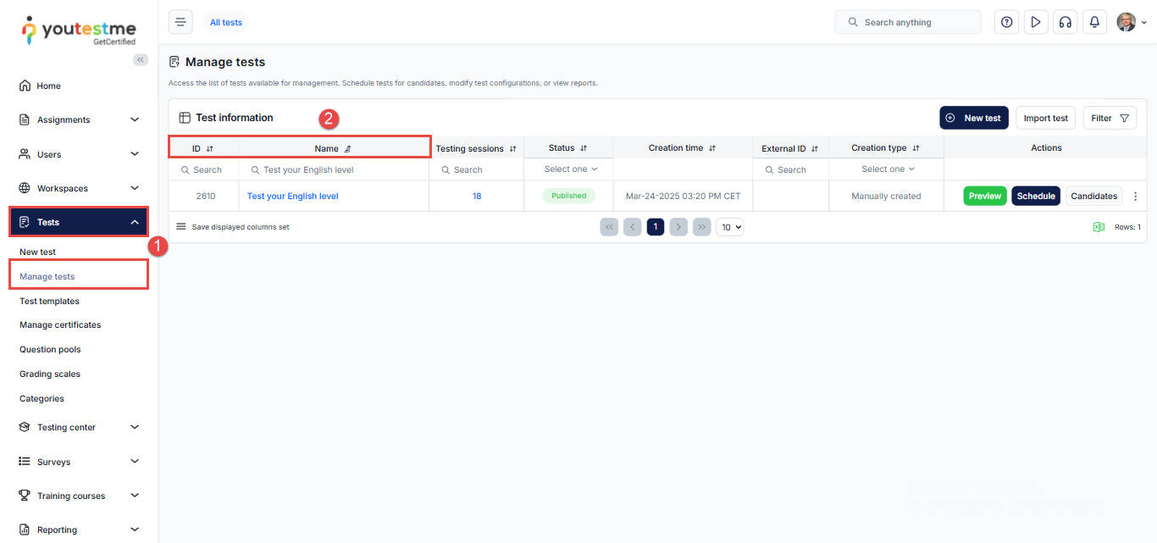
Task: Go to Test templates in sidebar
Action: pos(49,301)
